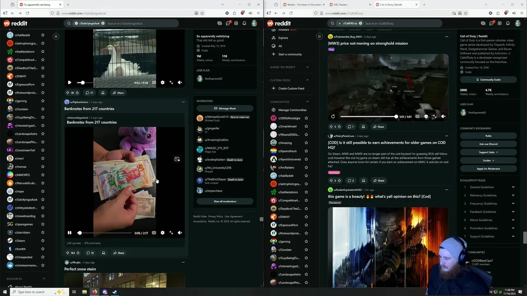The height and width of the screenshot is (296, 527).
Task: Open Explore in the right window sidebar
Action: click(283, 38)
